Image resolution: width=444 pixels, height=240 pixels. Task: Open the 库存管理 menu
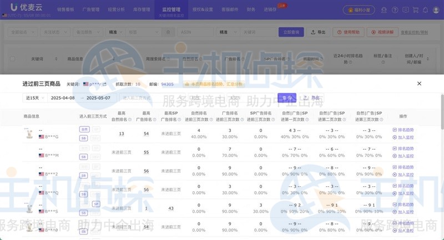point(142,9)
